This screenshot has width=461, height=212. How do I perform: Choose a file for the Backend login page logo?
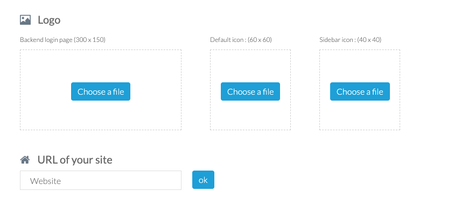101,91
